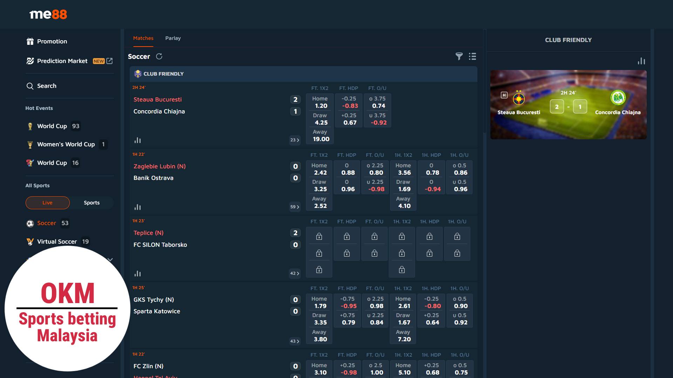Open Teplice (N) match details
The height and width of the screenshot is (378, 673).
point(148,233)
